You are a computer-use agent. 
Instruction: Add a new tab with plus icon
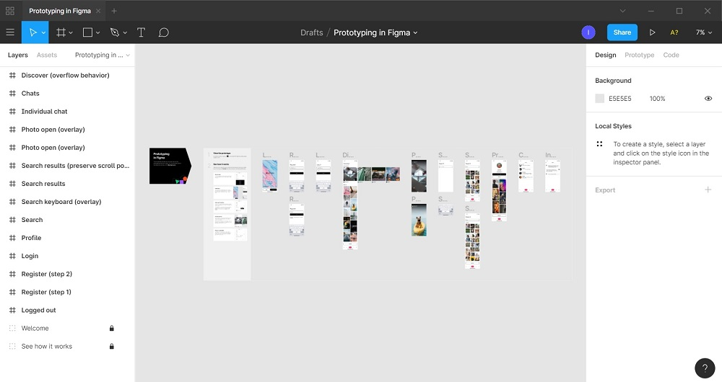114,11
